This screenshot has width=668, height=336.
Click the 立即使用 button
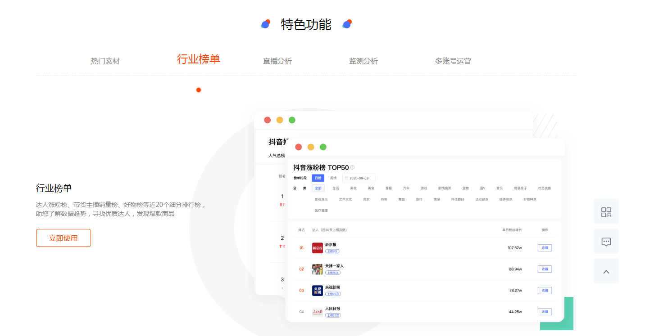click(x=64, y=238)
